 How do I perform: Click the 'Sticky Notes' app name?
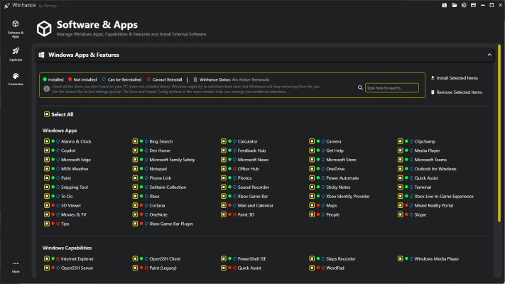coord(338,187)
